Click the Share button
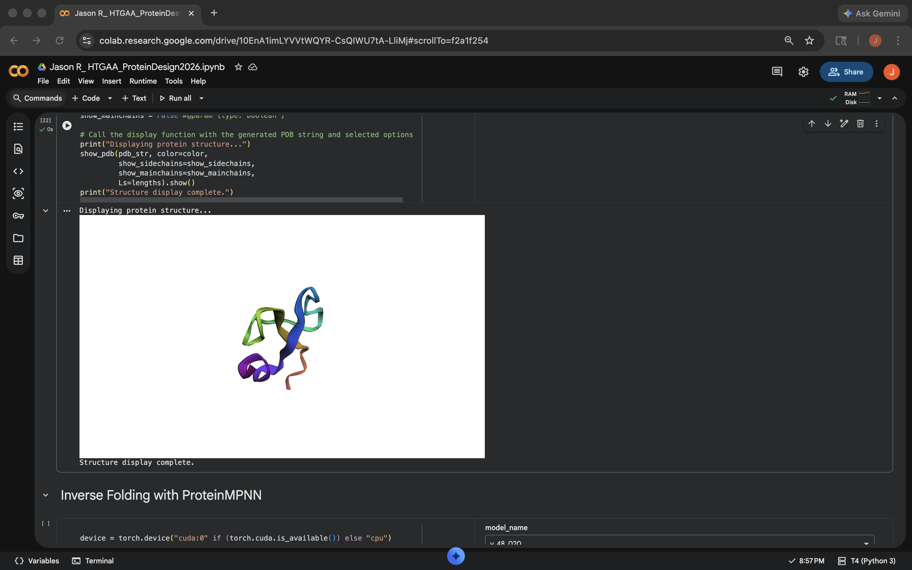The width and height of the screenshot is (912, 570). coord(846,72)
